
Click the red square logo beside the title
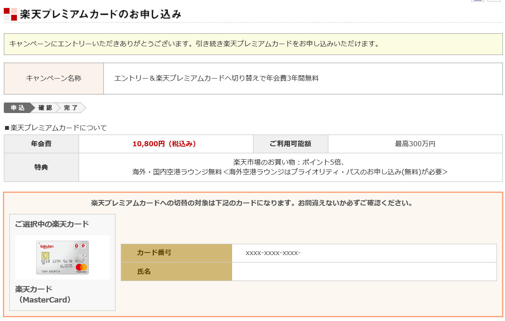tap(11, 14)
